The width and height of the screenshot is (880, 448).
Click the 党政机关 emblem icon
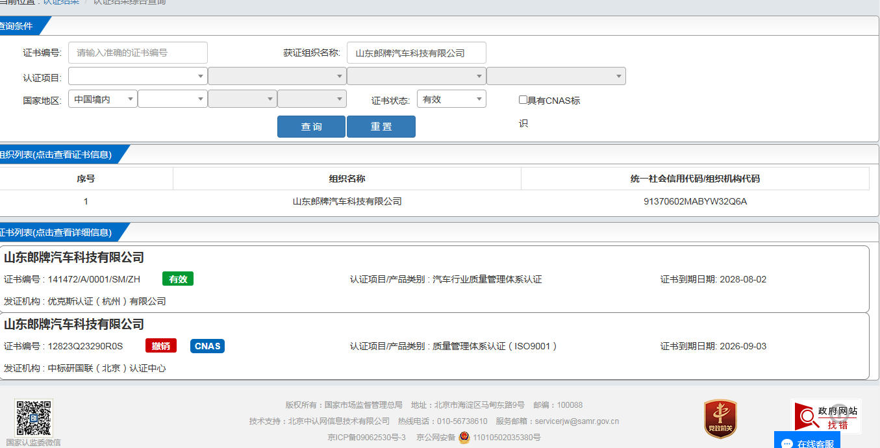coord(720,419)
